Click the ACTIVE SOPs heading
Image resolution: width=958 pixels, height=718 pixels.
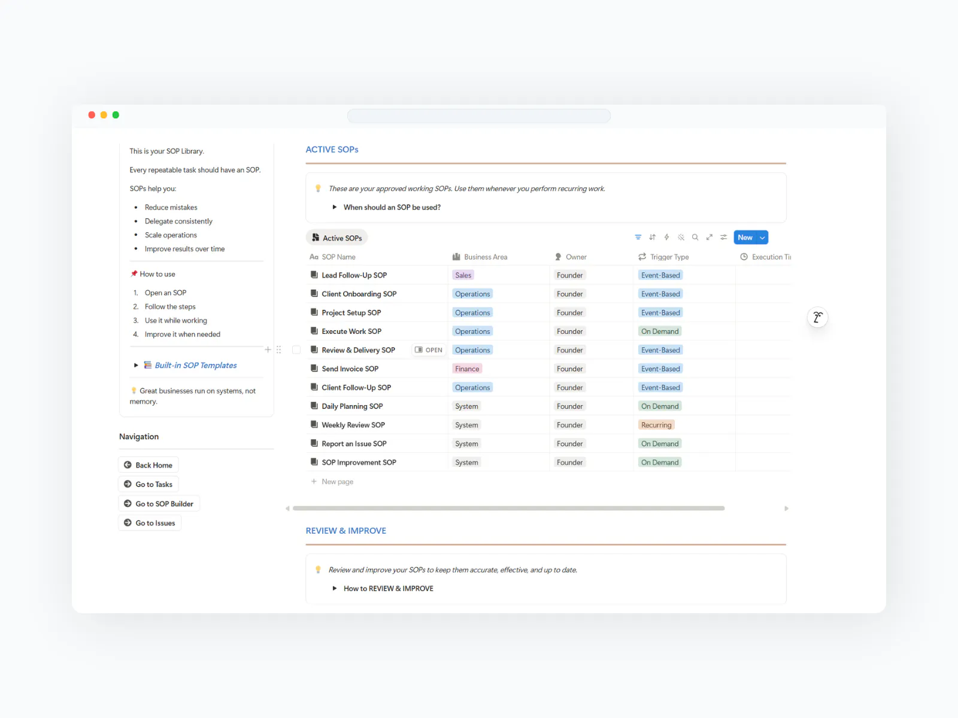tap(332, 150)
